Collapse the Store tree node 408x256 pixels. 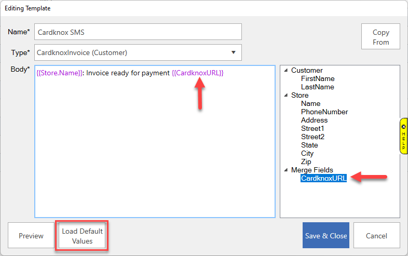coord(285,96)
